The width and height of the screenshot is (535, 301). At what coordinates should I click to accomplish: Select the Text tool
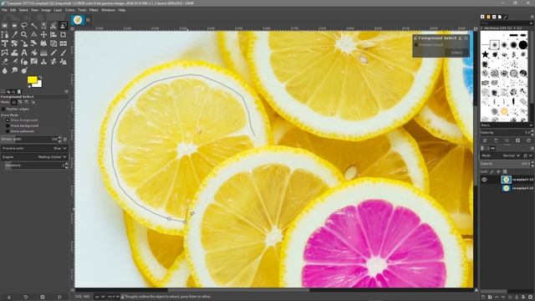pos(24,53)
